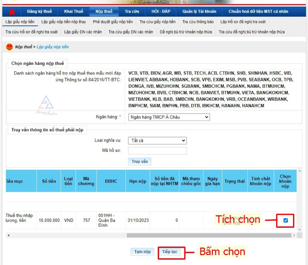Viewport: 308px width, 265px height.
Task: Switch to the Phê duyệt giấy nộp tiền tab
Action: coord(113,21)
